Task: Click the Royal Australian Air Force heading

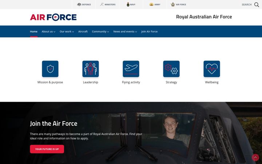Action: [204, 17]
